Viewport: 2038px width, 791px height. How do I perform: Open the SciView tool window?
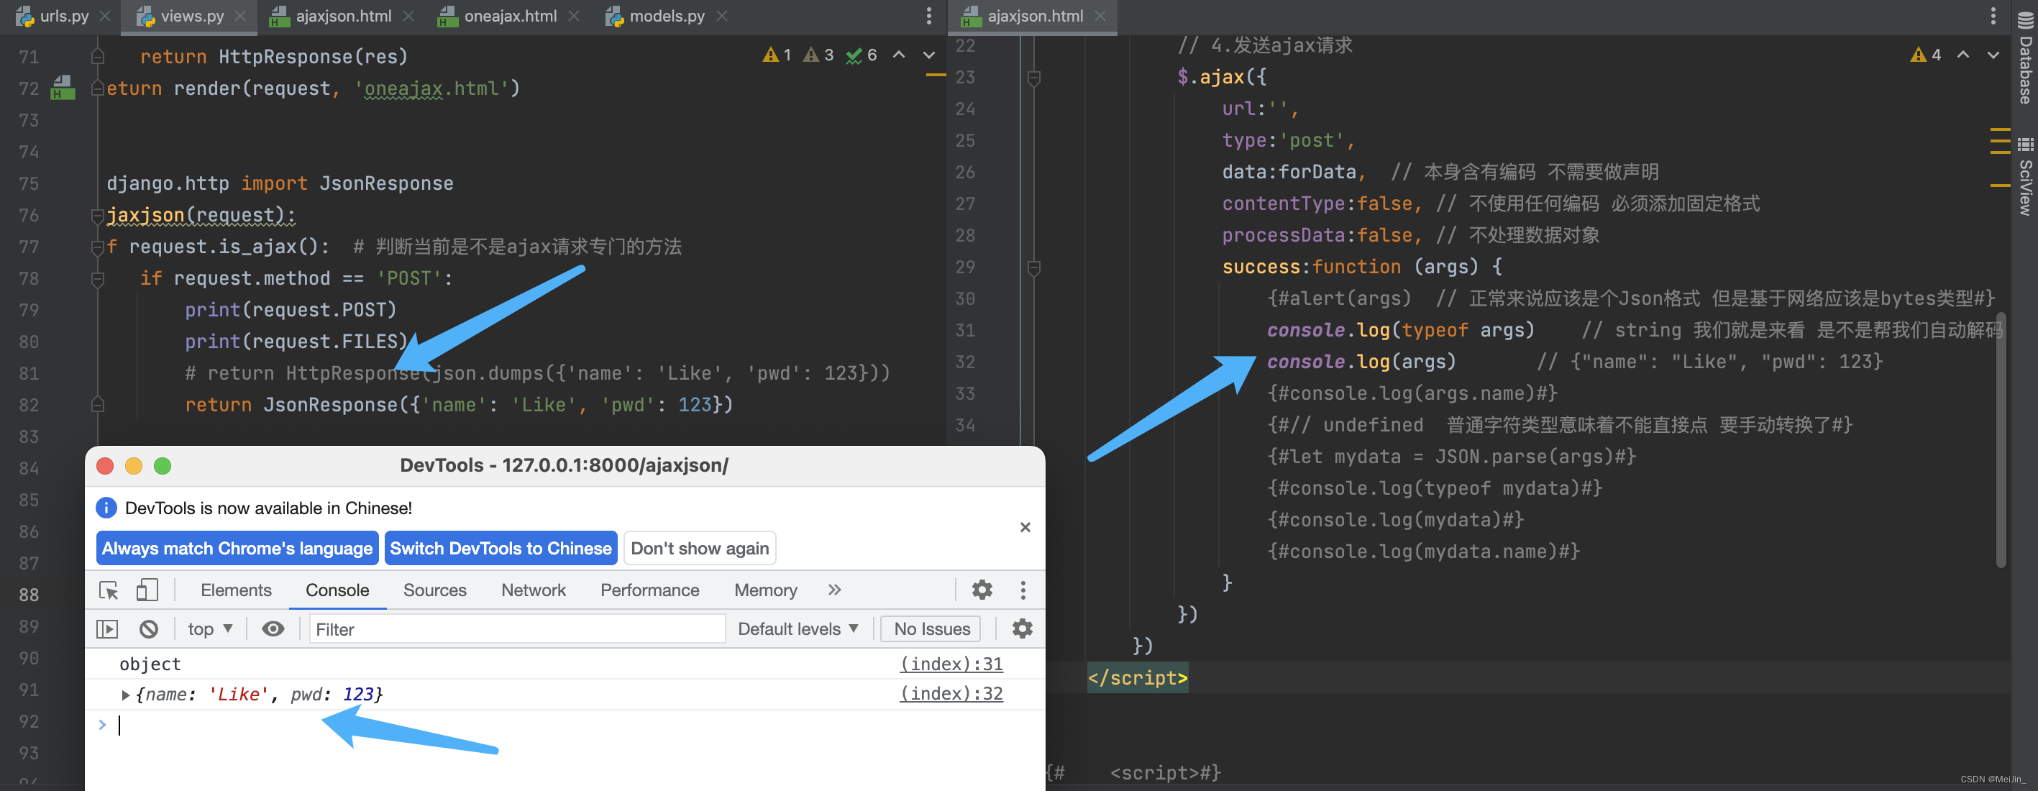[2024, 175]
